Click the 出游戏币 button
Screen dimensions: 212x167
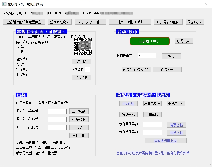click(x=79, y=119)
